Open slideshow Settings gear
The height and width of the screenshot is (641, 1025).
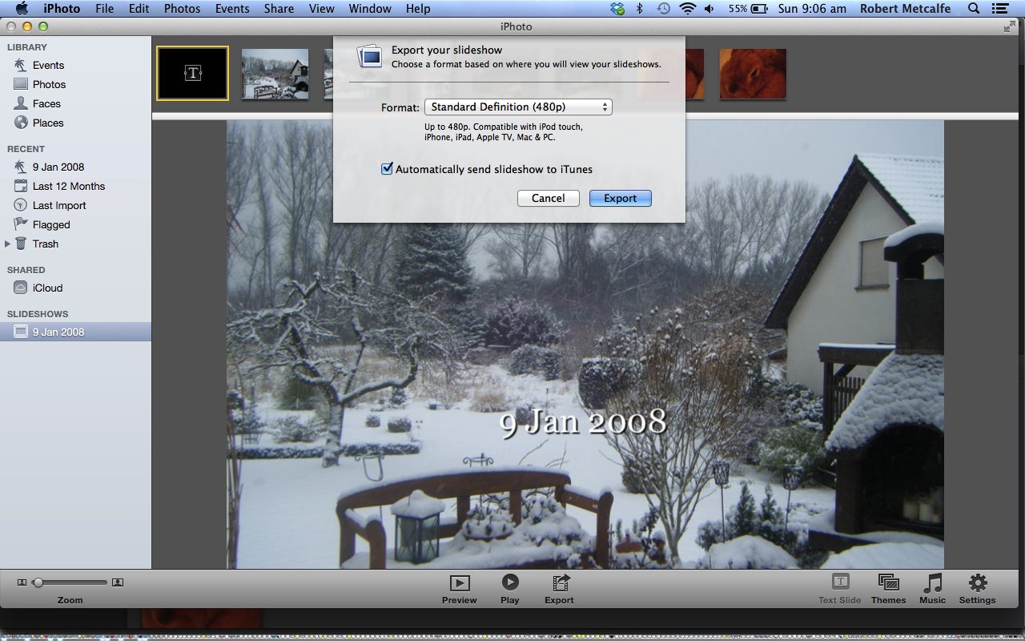(978, 589)
